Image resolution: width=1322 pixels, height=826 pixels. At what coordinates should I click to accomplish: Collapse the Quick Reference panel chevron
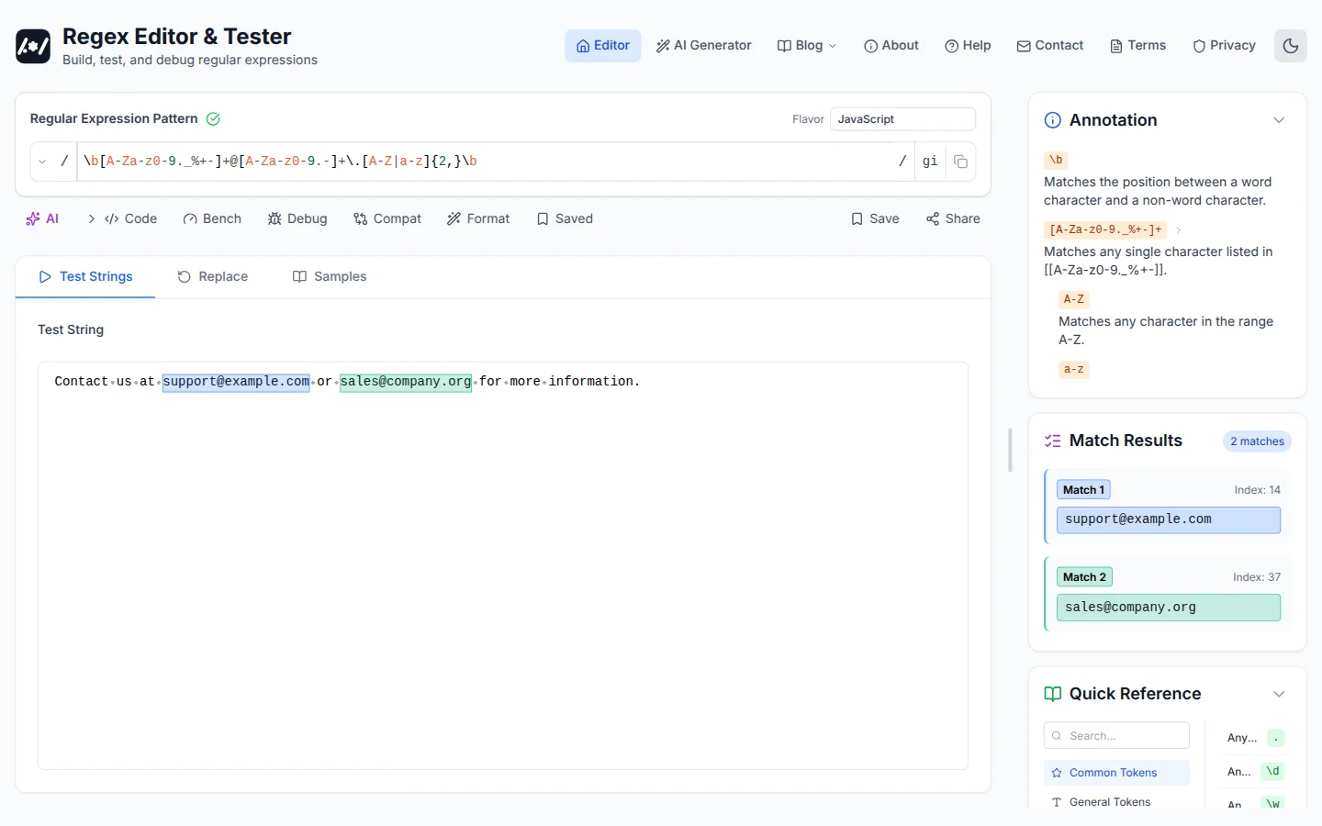coord(1279,694)
